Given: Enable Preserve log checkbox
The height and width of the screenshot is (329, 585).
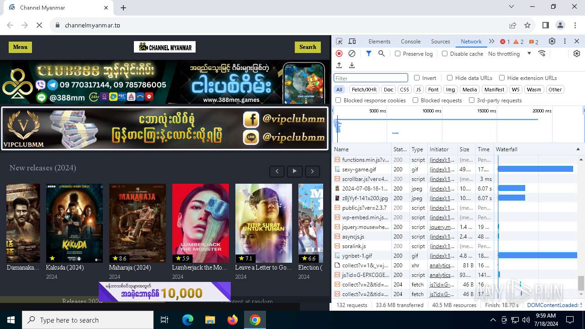Looking at the screenshot, I should coord(398,53).
